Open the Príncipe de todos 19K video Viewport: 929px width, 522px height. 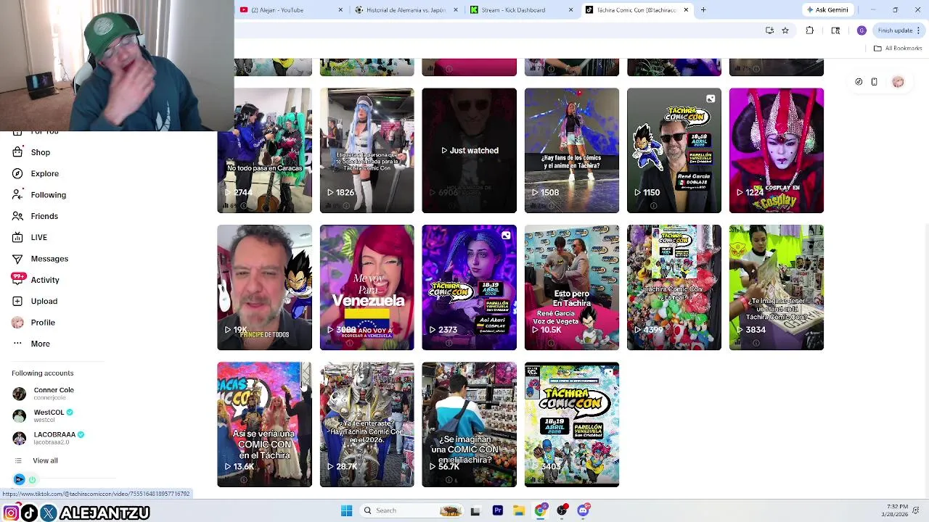tap(264, 287)
